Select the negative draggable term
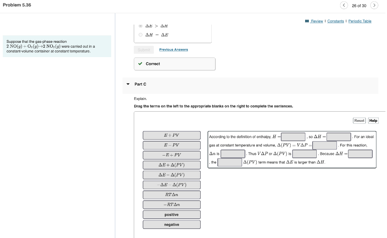The height and width of the screenshot is (238, 387). 172,224
